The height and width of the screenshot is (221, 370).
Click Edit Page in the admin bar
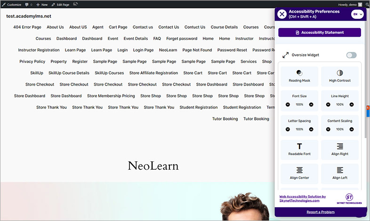point(60,5)
